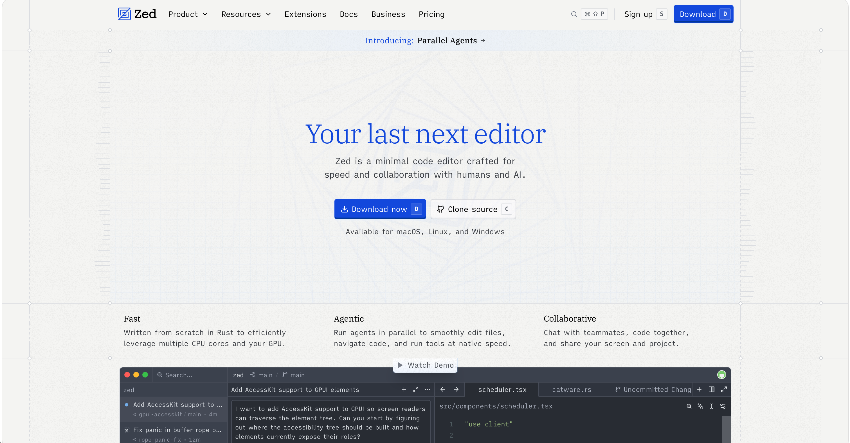Go back with the left arrow icon
This screenshot has height=443, width=850.
[442, 390]
